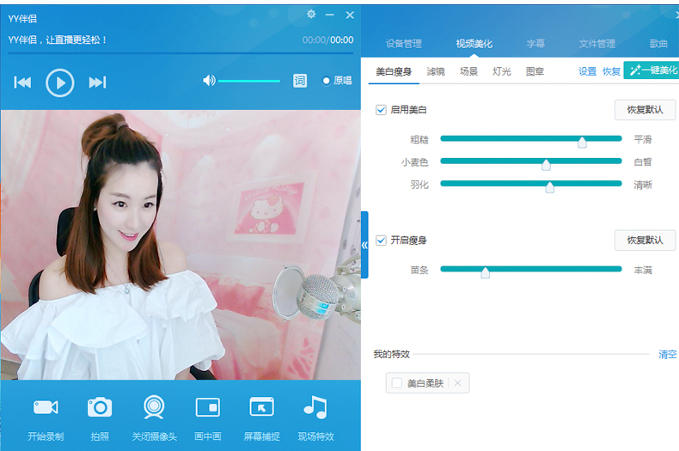Adjust the music volume slider

[249, 81]
